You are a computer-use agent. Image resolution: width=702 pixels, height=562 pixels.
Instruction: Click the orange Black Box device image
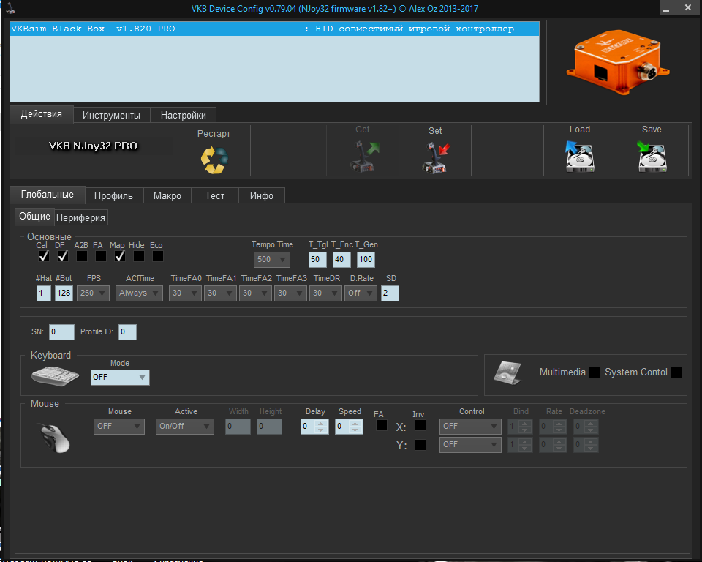619,62
